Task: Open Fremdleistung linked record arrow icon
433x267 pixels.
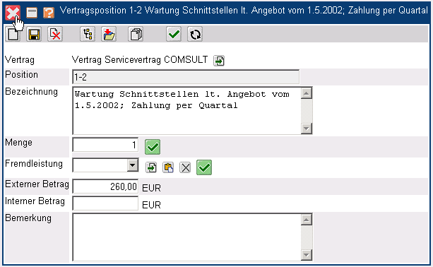Action: (151, 167)
